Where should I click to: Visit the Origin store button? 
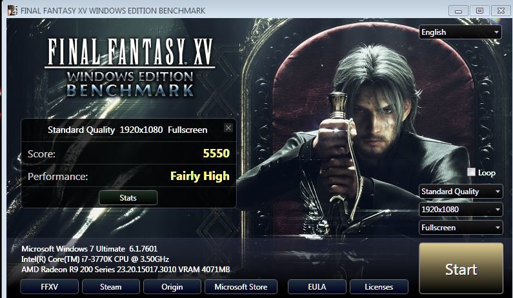pos(172,287)
